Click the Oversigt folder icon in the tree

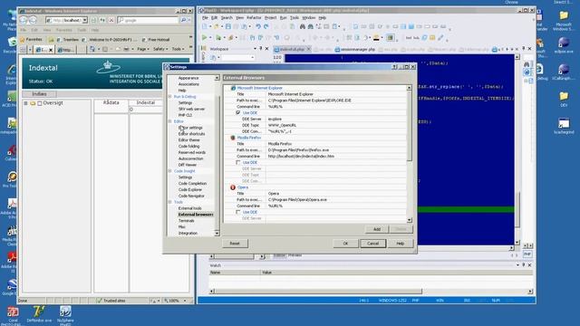click(x=33, y=103)
